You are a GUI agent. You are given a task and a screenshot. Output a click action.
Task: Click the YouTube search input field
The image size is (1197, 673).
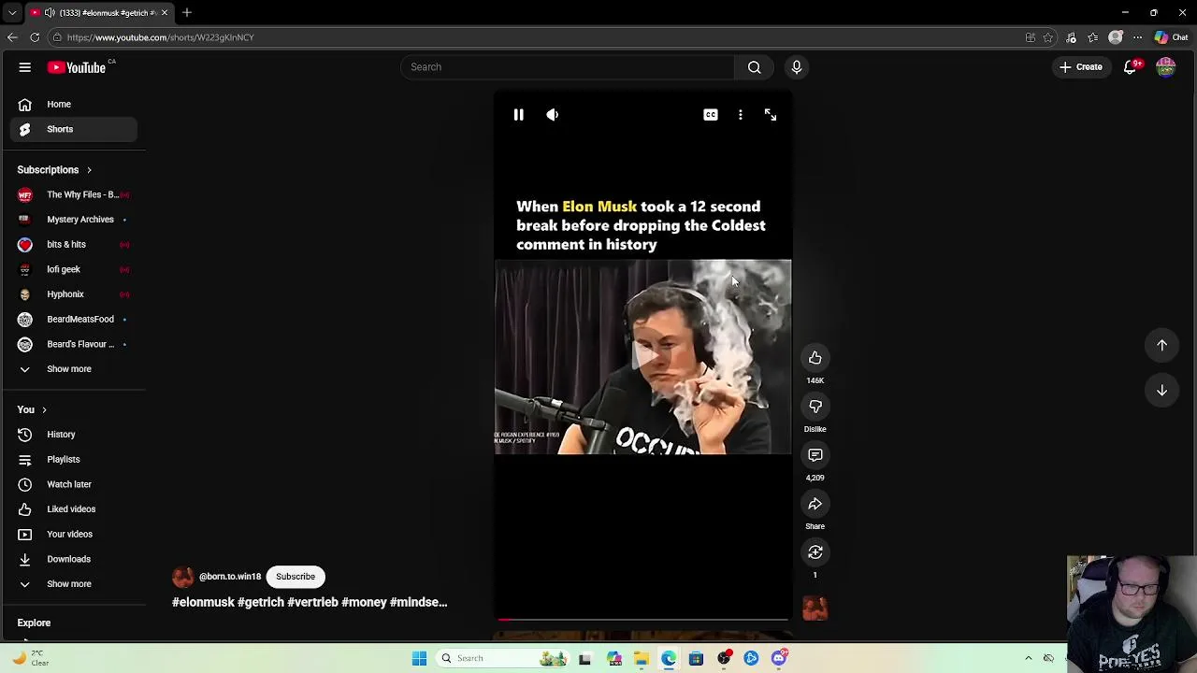(x=568, y=67)
